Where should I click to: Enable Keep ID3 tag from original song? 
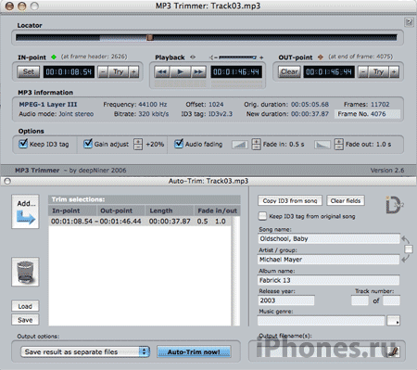click(x=262, y=216)
